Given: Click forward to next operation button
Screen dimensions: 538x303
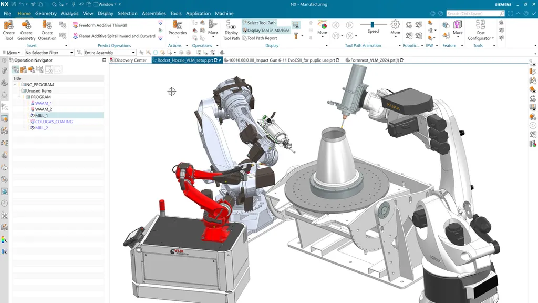Looking at the screenshot, I should (x=349, y=36).
